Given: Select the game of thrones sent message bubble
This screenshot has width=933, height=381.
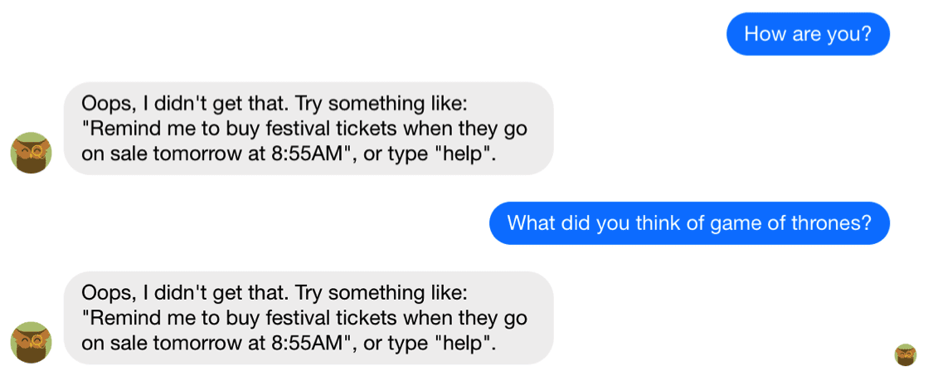Looking at the screenshot, I should tap(688, 223).
